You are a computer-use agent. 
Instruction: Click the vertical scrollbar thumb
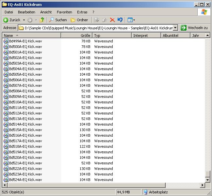click(x=207, y=174)
